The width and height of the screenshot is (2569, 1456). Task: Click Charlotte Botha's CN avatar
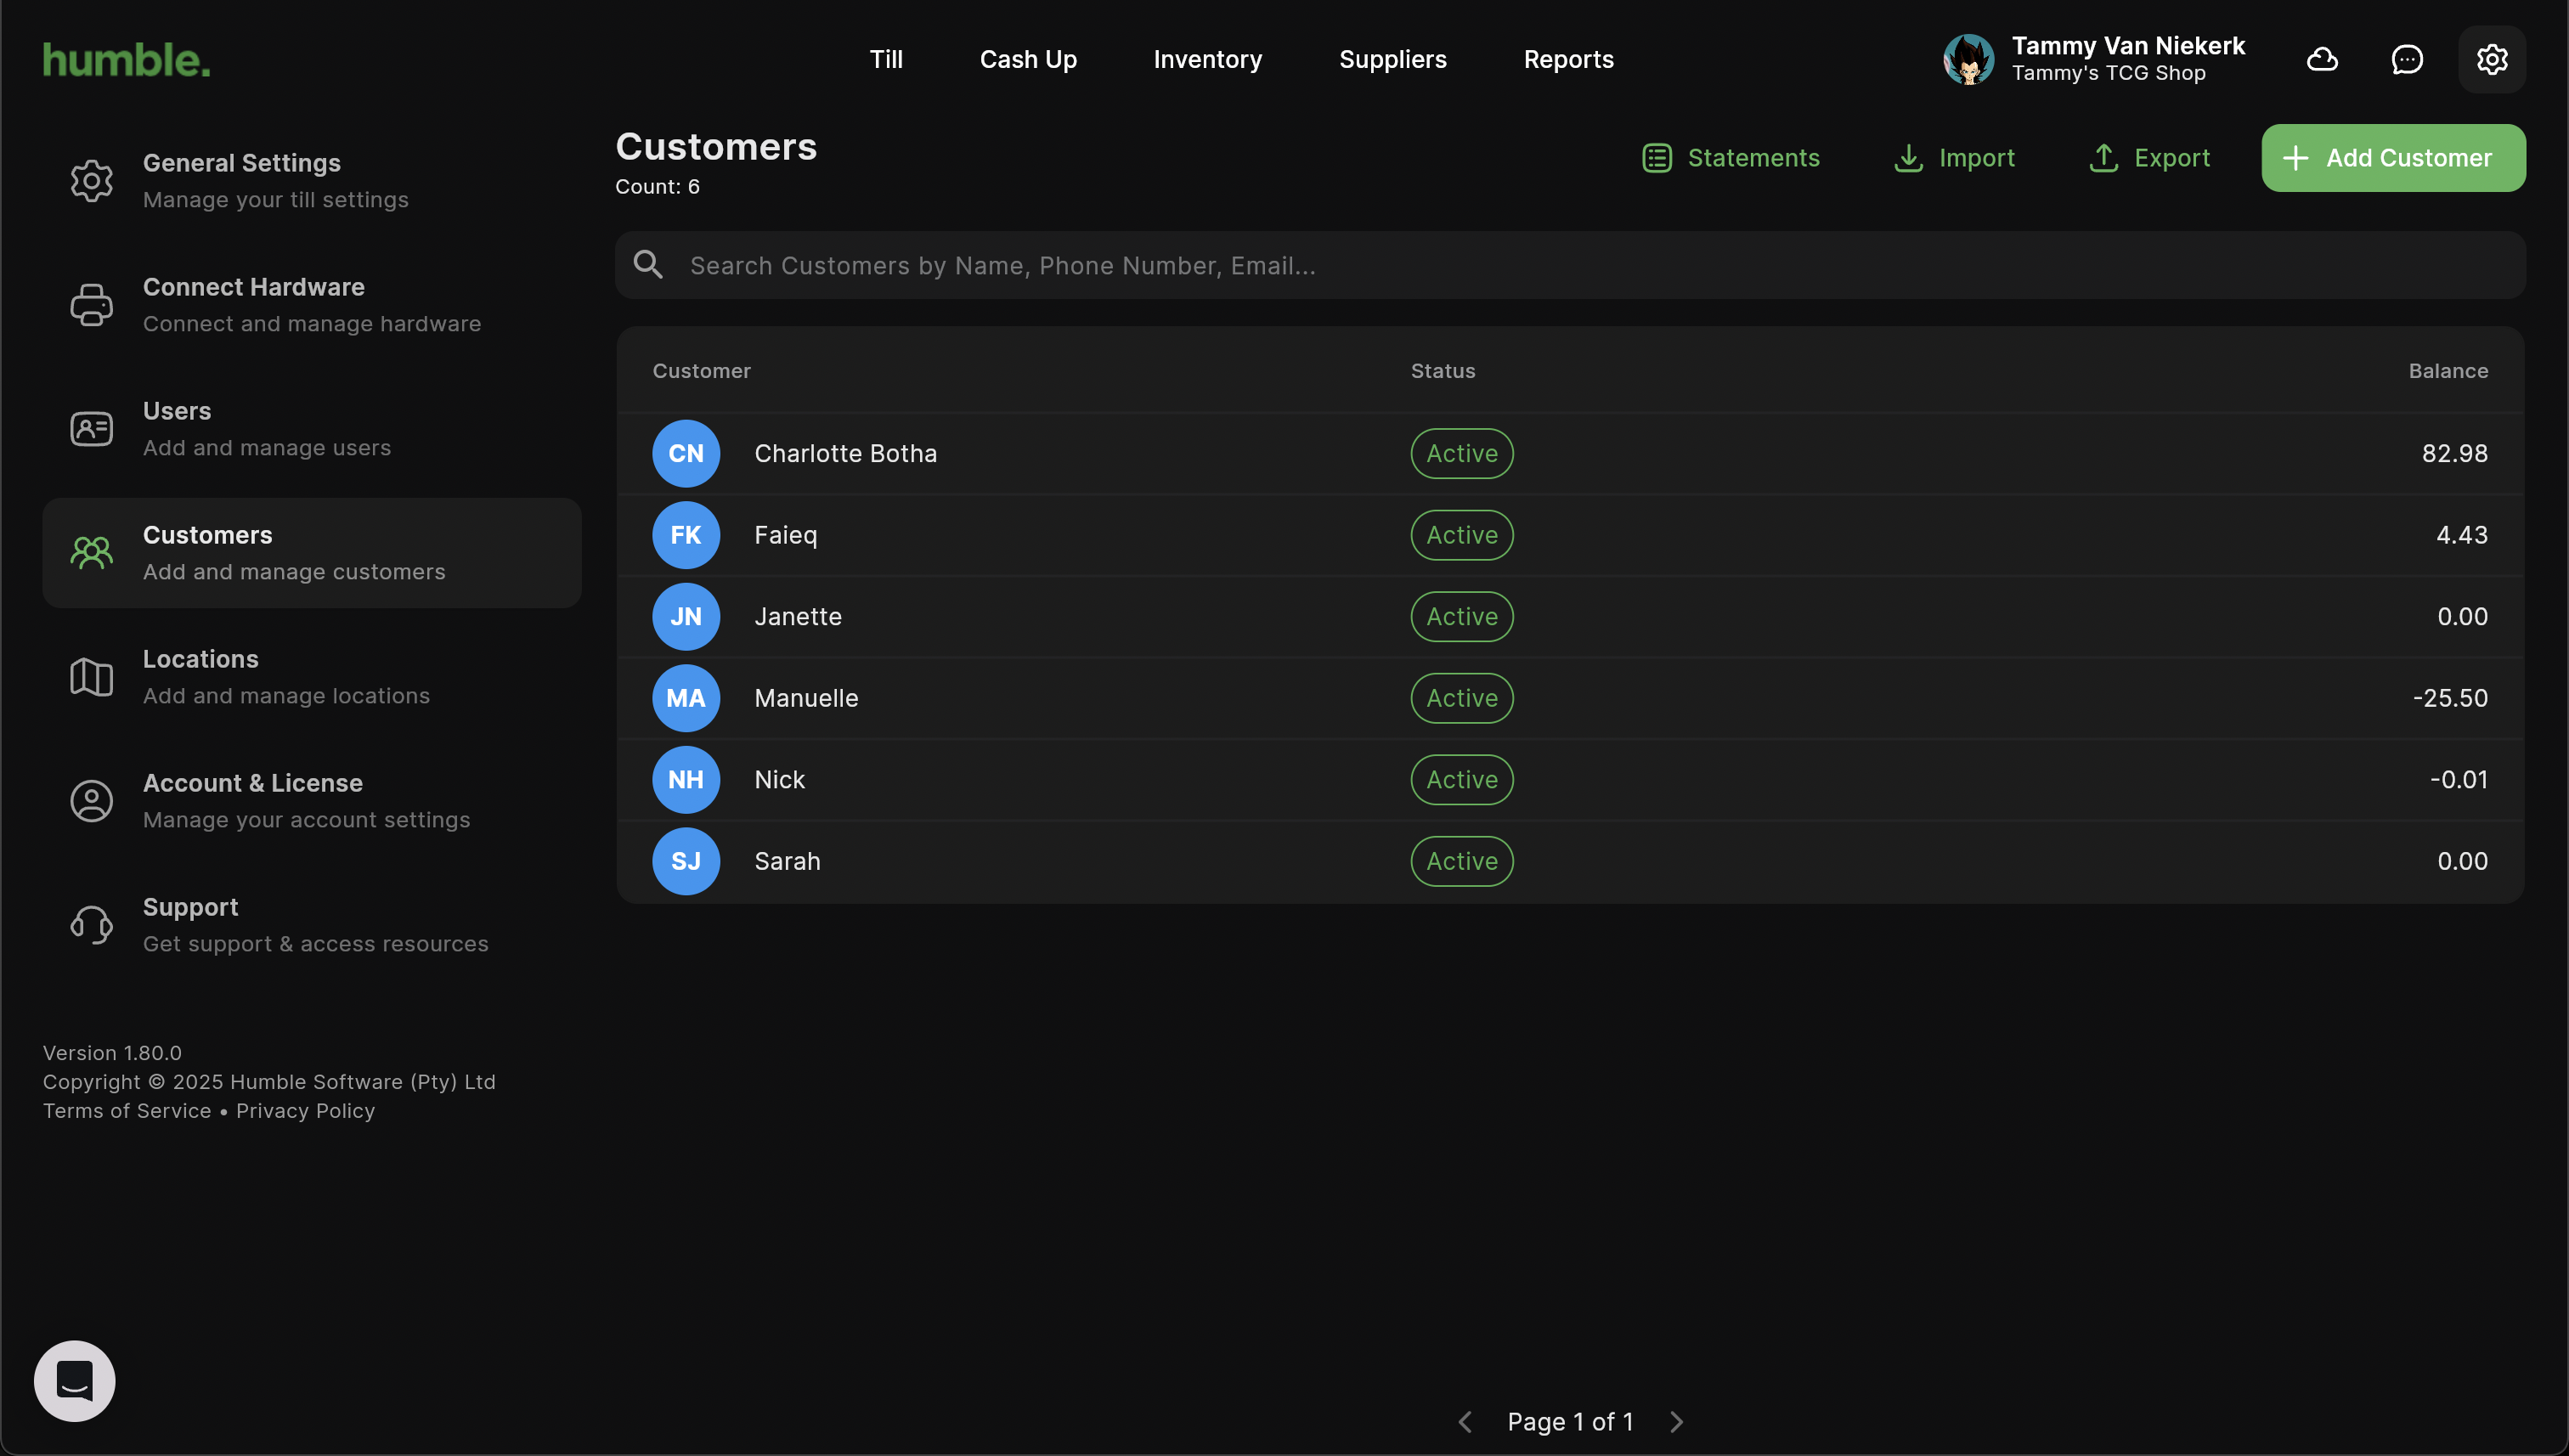(x=686, y=453)
